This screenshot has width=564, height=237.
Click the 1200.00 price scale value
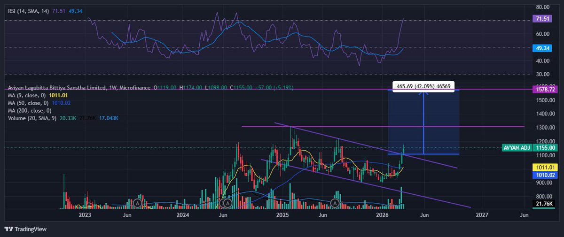[x=546, y=141]
